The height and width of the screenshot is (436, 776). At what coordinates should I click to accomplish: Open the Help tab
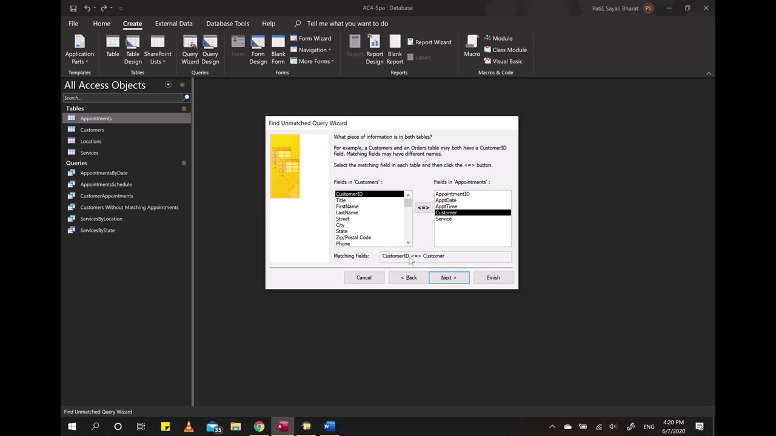click(269, 24)
